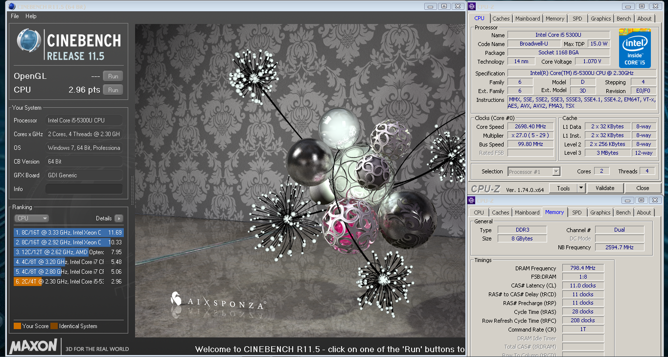
Task: Click the memory Type value DDR3
Action: tap(522, 230)
